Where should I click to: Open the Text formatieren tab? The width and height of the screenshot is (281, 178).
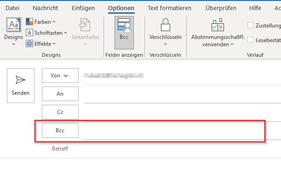coord(169,8)
